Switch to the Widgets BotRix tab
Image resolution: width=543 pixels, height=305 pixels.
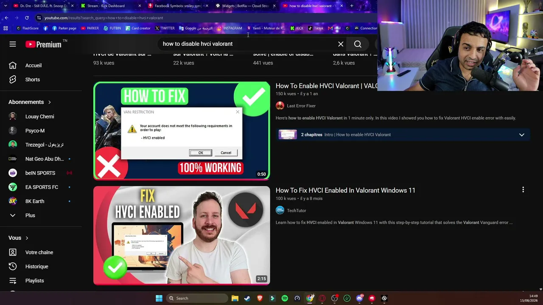coord(245,6)
